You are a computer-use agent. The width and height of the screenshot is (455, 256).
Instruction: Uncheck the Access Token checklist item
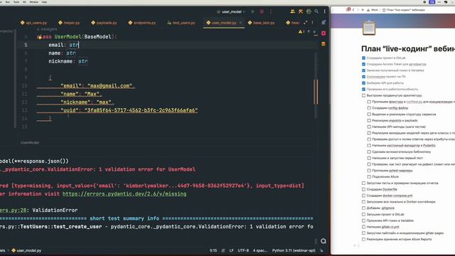pyautogui.click(x=363, y=64)
